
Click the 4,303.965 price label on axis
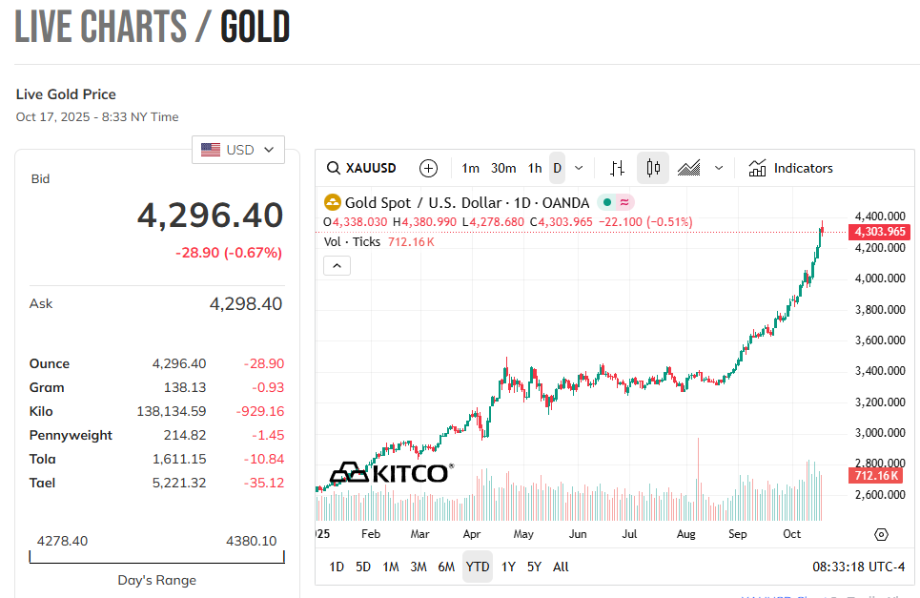(x=880, y=232)
